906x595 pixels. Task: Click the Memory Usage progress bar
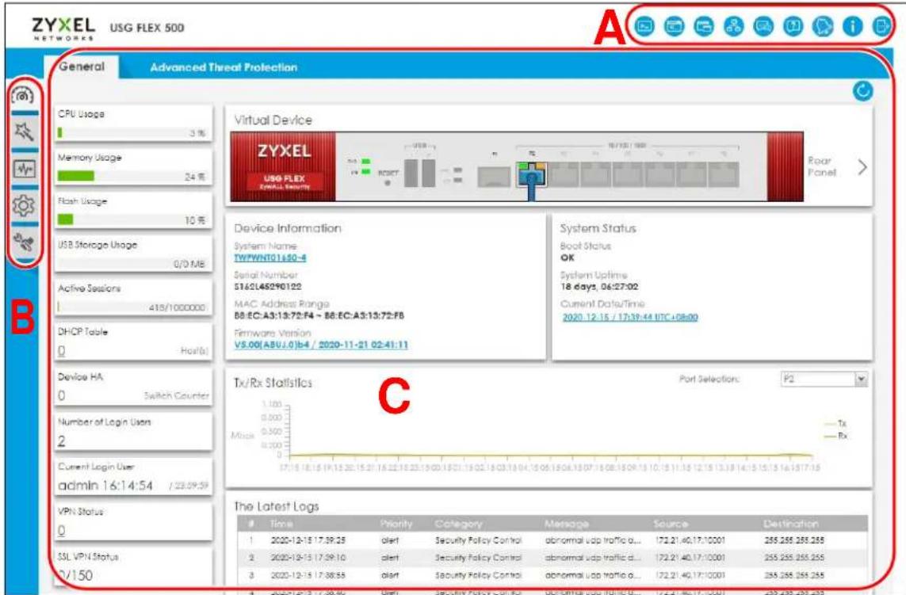pyautogui.click(x=132, y=176)
